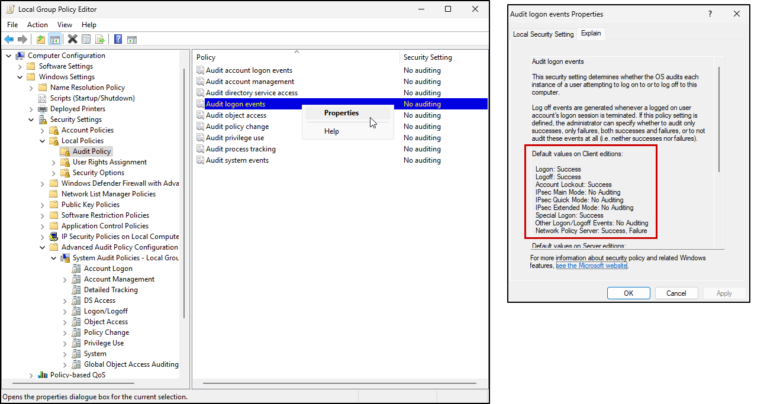Click the Explain text vertical scrollbar
The image size is (764, 404).
719,118
